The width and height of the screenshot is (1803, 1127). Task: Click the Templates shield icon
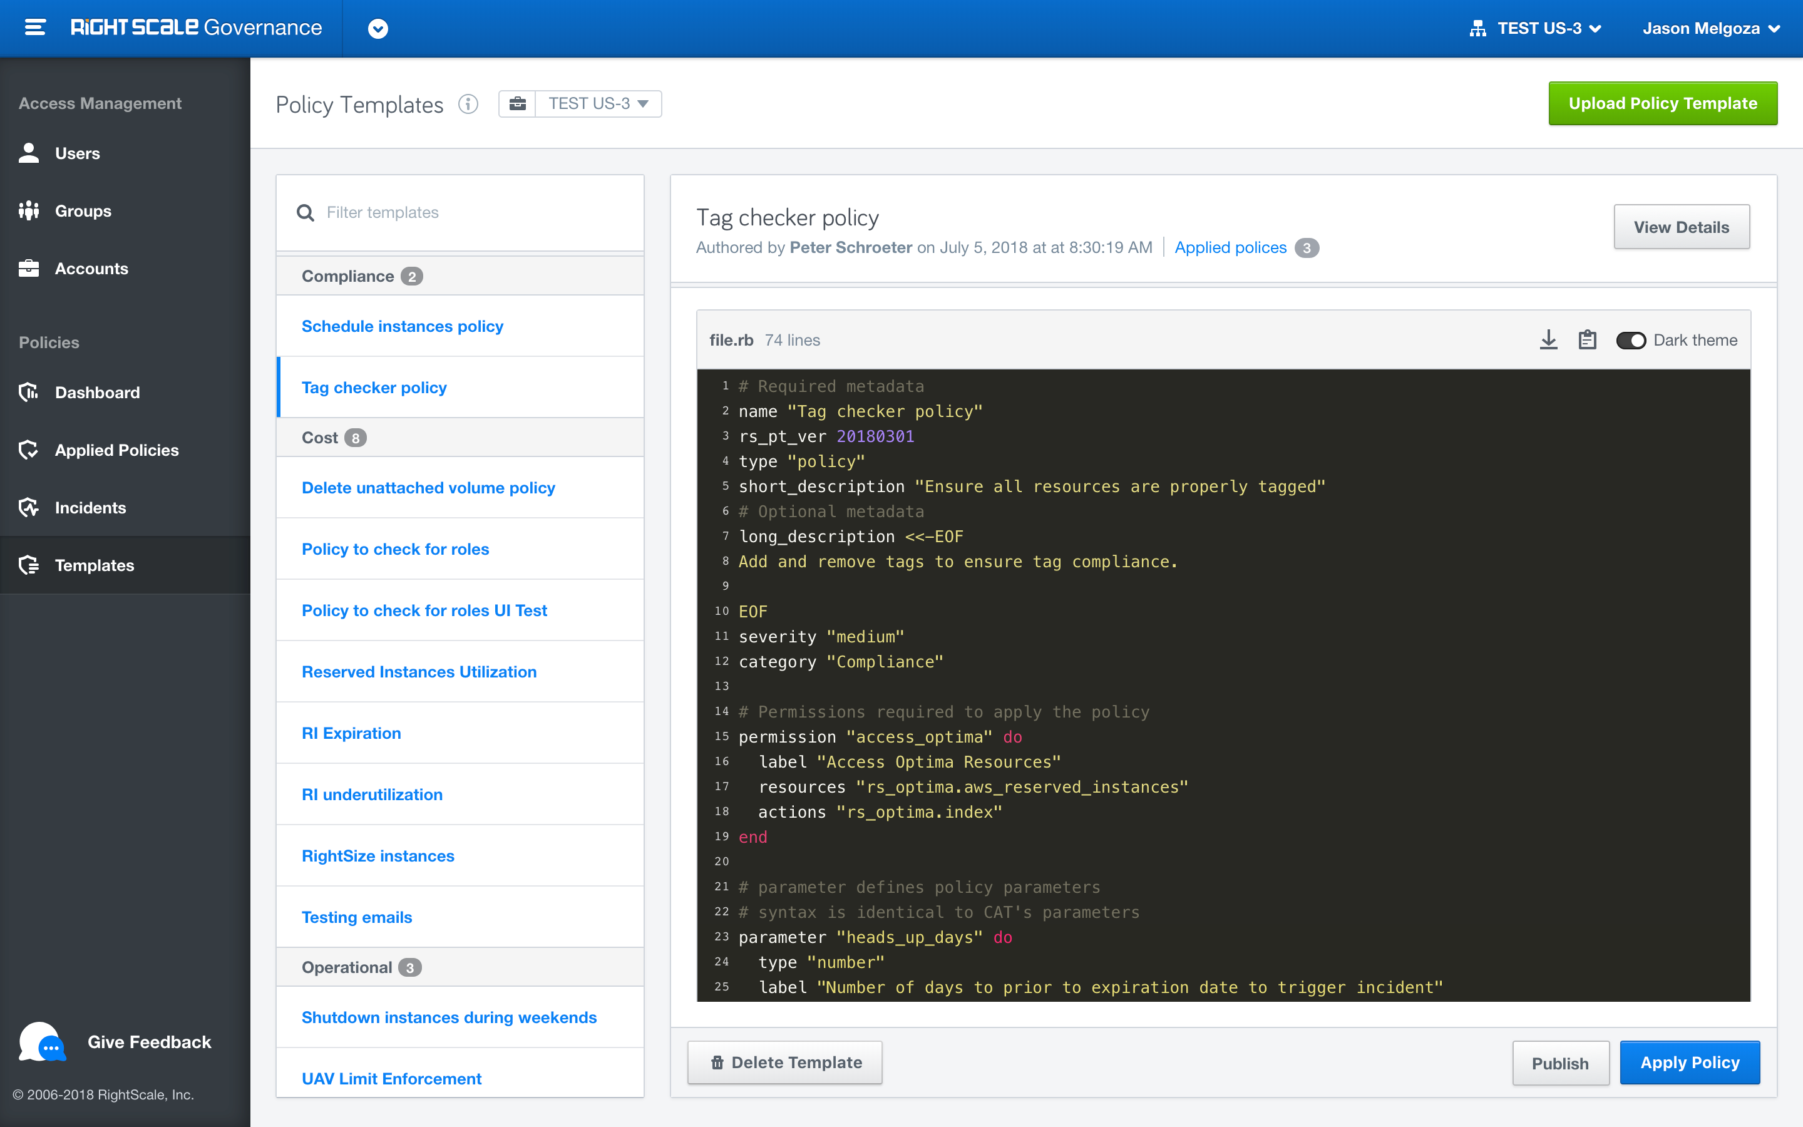point(29,565)
